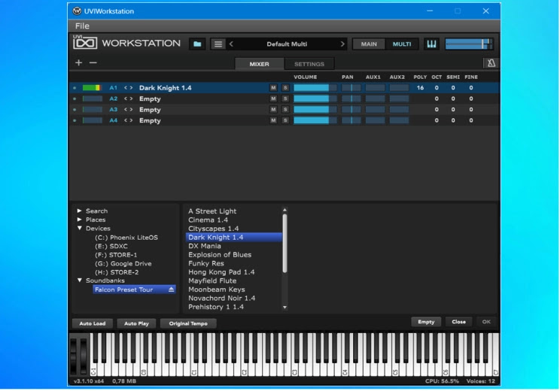Expand the Search tree node

click(80, 211)
